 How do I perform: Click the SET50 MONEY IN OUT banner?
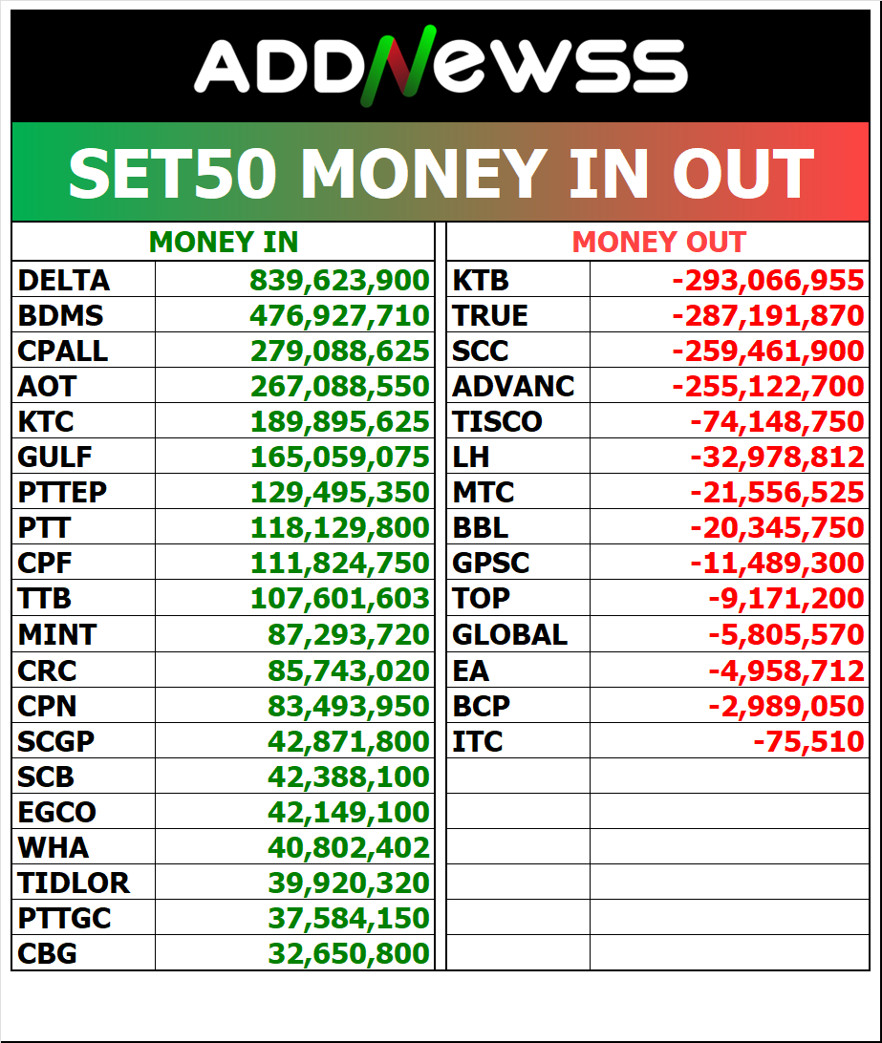pos(441,173)
